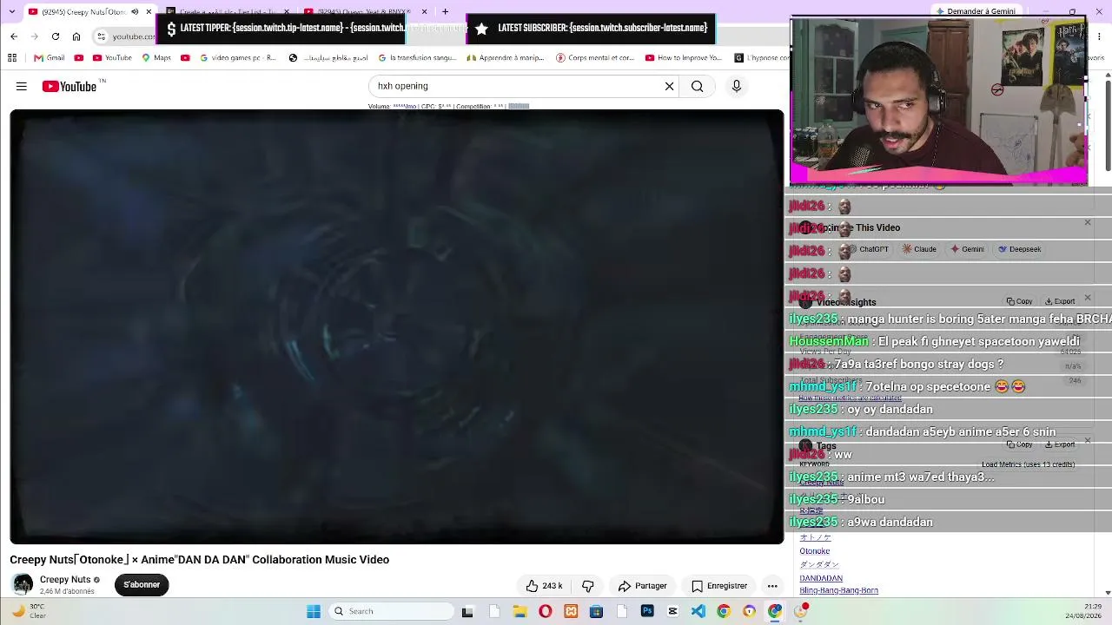Close the This Video summary panel

(1087, 223)
